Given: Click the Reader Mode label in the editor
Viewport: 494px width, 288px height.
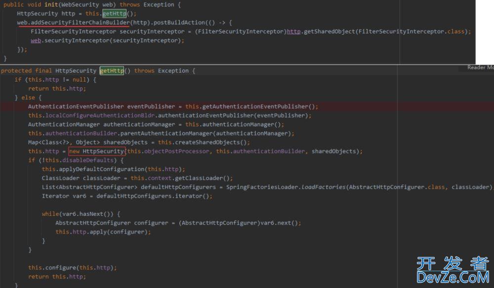Looking at the screenshot, I should [480, 68].
